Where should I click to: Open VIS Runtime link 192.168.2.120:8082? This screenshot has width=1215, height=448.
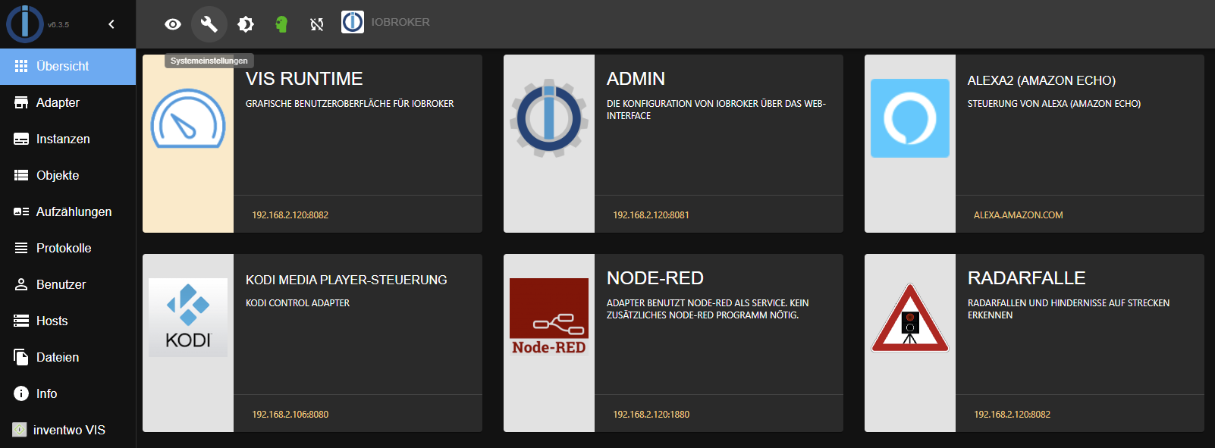point(290,215)
